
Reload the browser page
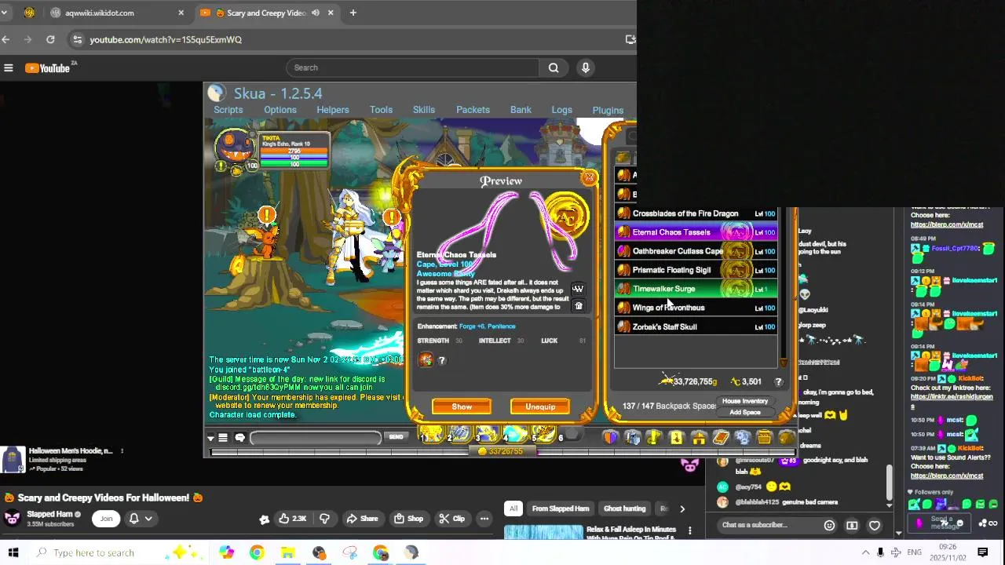pos(50,39)
